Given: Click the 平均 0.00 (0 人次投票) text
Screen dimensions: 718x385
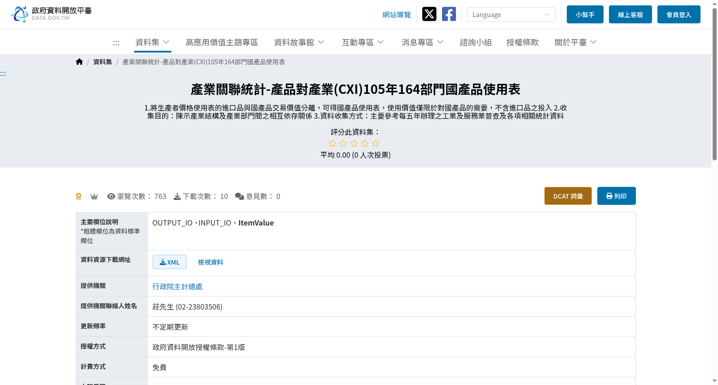Looking at the screenshot, I should pyautogui.click(x=355, y=155).
